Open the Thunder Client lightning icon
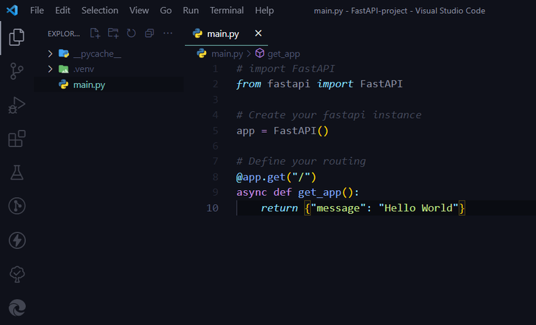The height and width of the screenshot is (325, 536). [17, 240]
